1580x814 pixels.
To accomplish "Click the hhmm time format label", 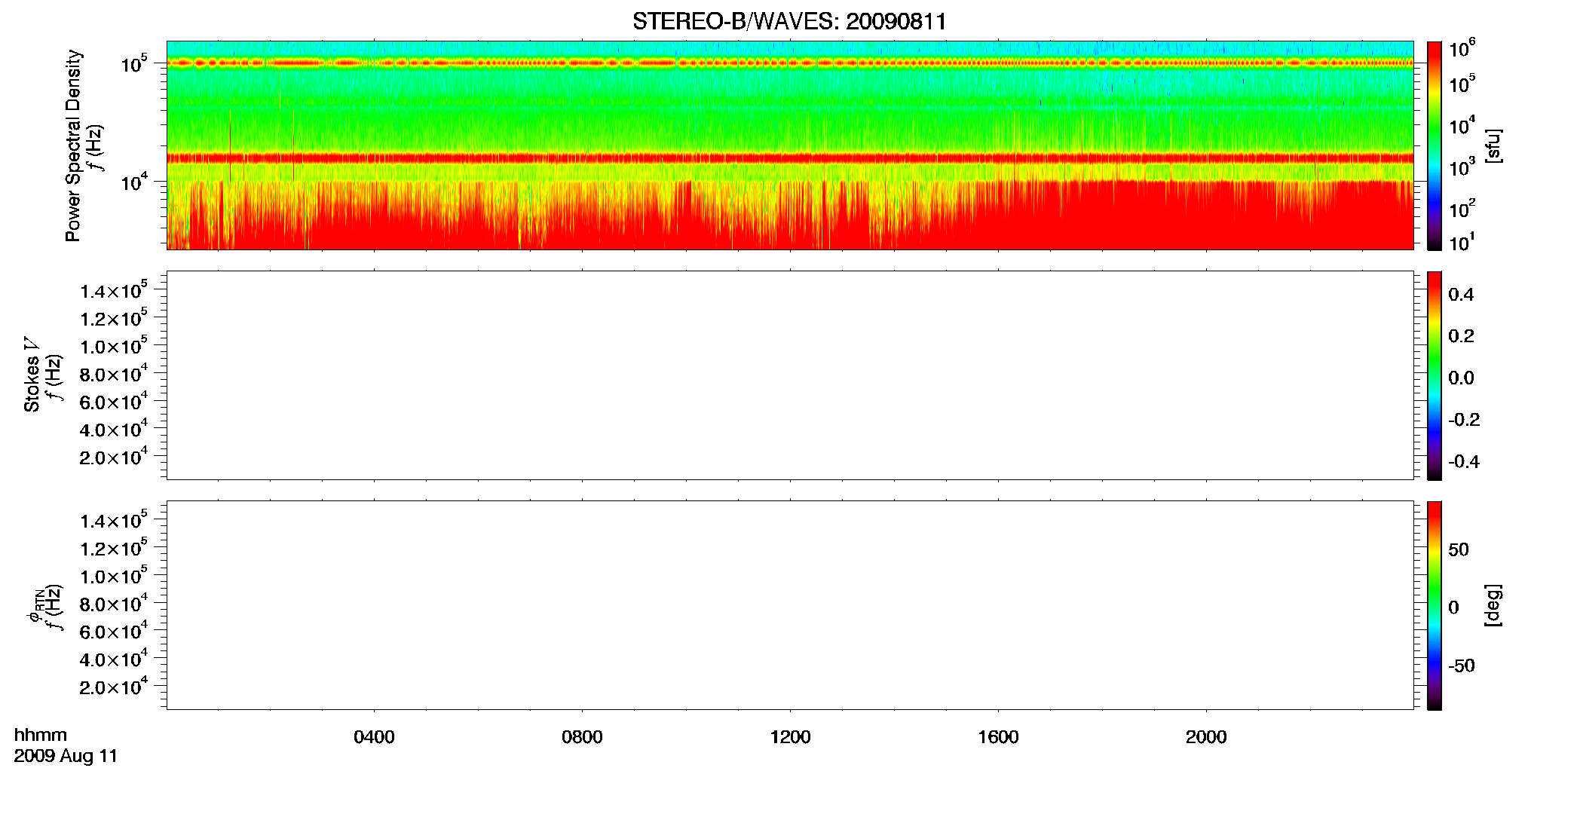I will [41, 735].
